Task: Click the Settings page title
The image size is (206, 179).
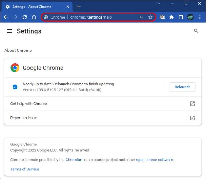Action: (x=29, y=31)
